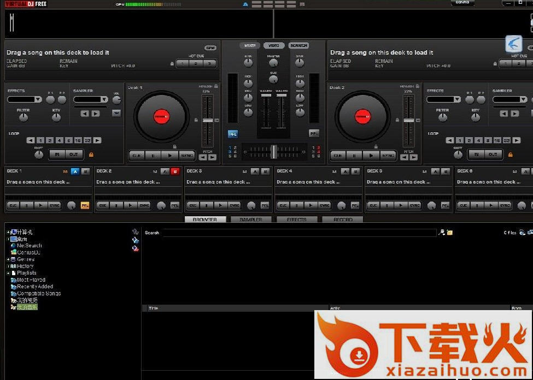The width and height of the screenshot is (533, 380).
Task: Click the lock icon below Deck 1 turntable
Action: pos(175,147)
